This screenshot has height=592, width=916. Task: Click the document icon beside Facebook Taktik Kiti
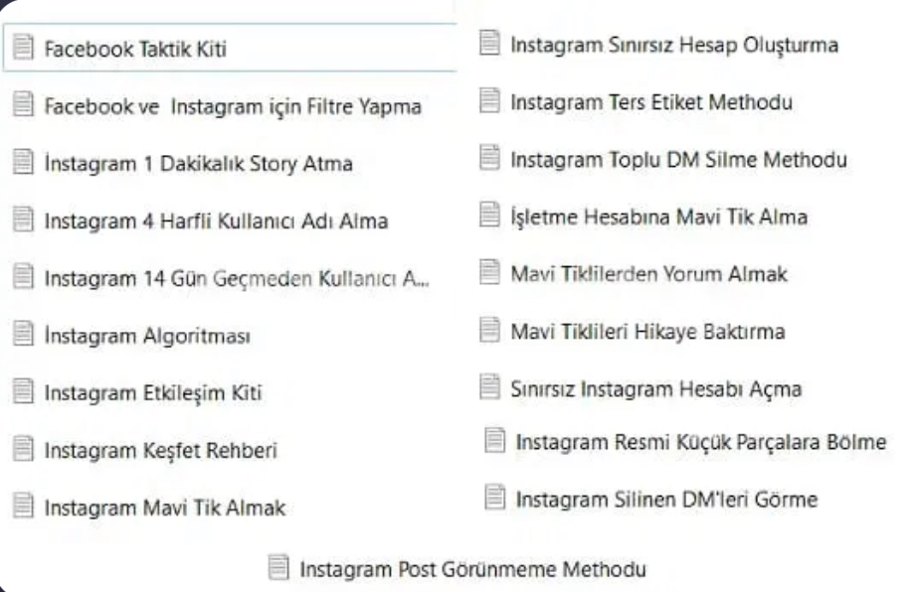[24, 49]
